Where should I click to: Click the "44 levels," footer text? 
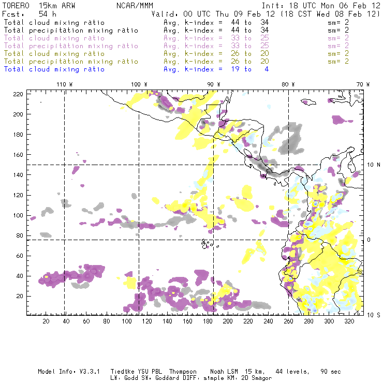click(292, 372)
